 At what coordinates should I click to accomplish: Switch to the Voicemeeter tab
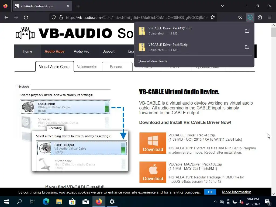87,67
